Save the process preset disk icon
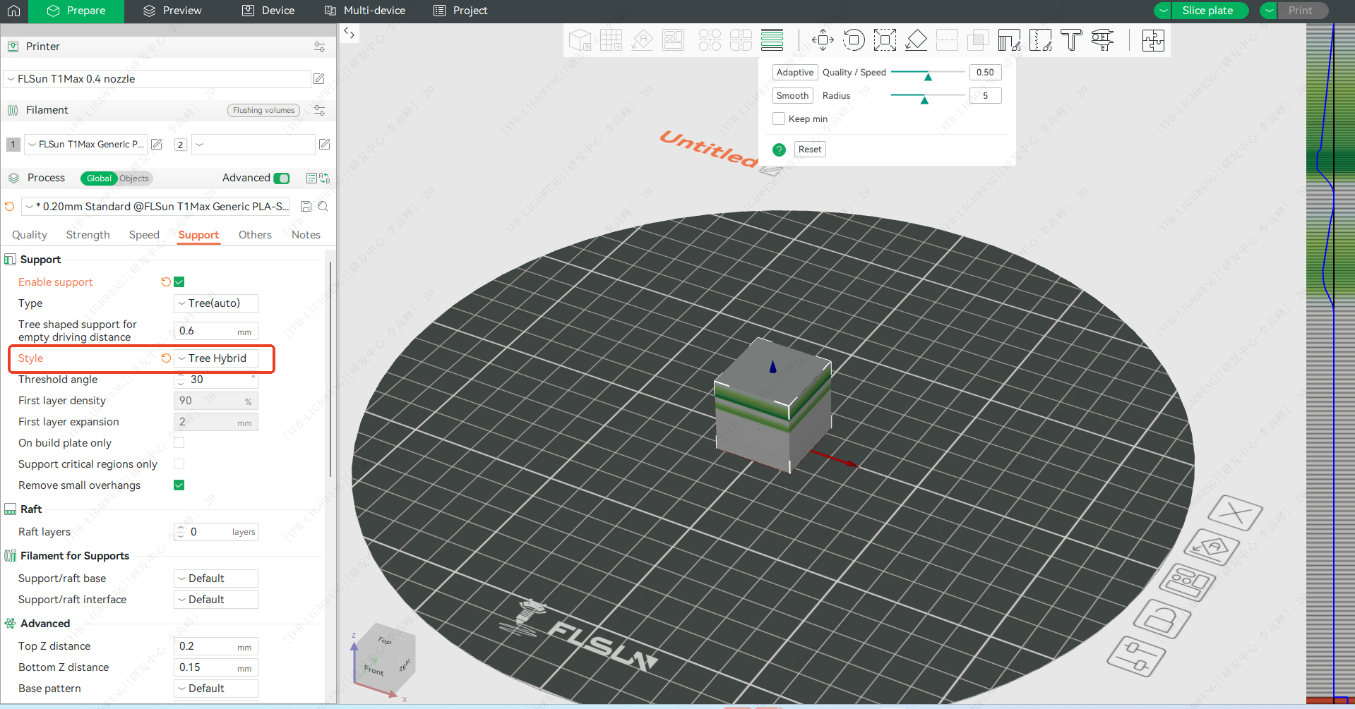This screenshot has height=709, width=1355. click(306, 207)
